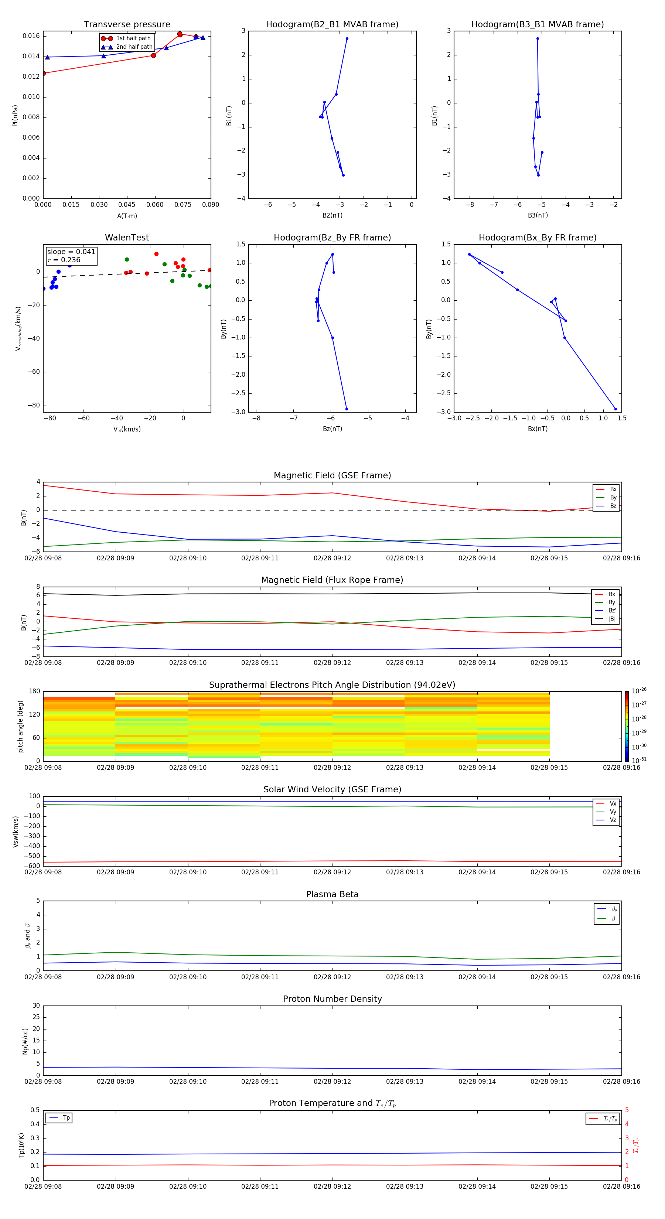Select the By' legend entry
The height and width of the screenshot is (1219, 665).
point(606,602)
